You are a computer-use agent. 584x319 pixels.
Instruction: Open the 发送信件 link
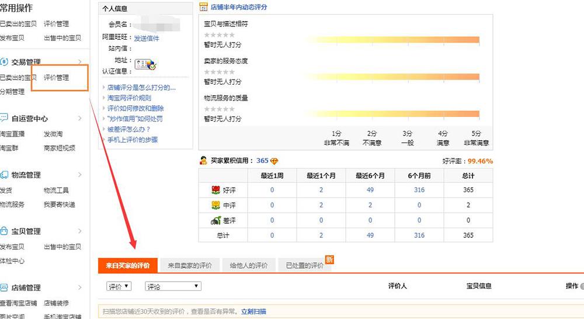pos(147,39)
